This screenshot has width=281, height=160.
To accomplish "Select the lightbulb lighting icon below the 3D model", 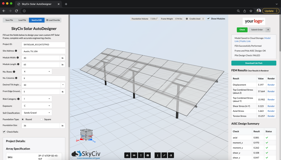I will pos(141,155).
